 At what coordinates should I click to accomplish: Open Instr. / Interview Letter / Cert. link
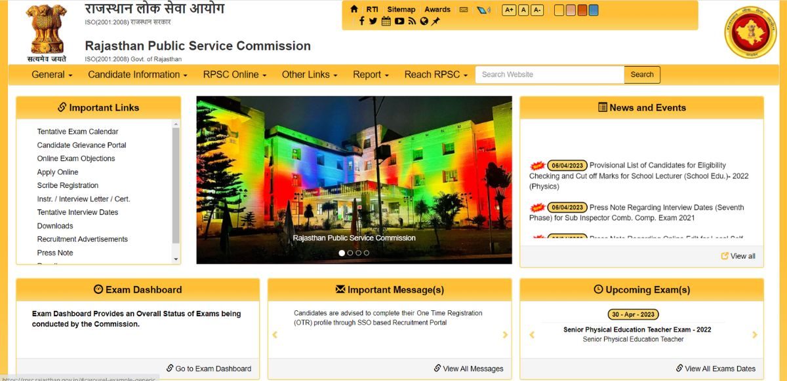83,199
